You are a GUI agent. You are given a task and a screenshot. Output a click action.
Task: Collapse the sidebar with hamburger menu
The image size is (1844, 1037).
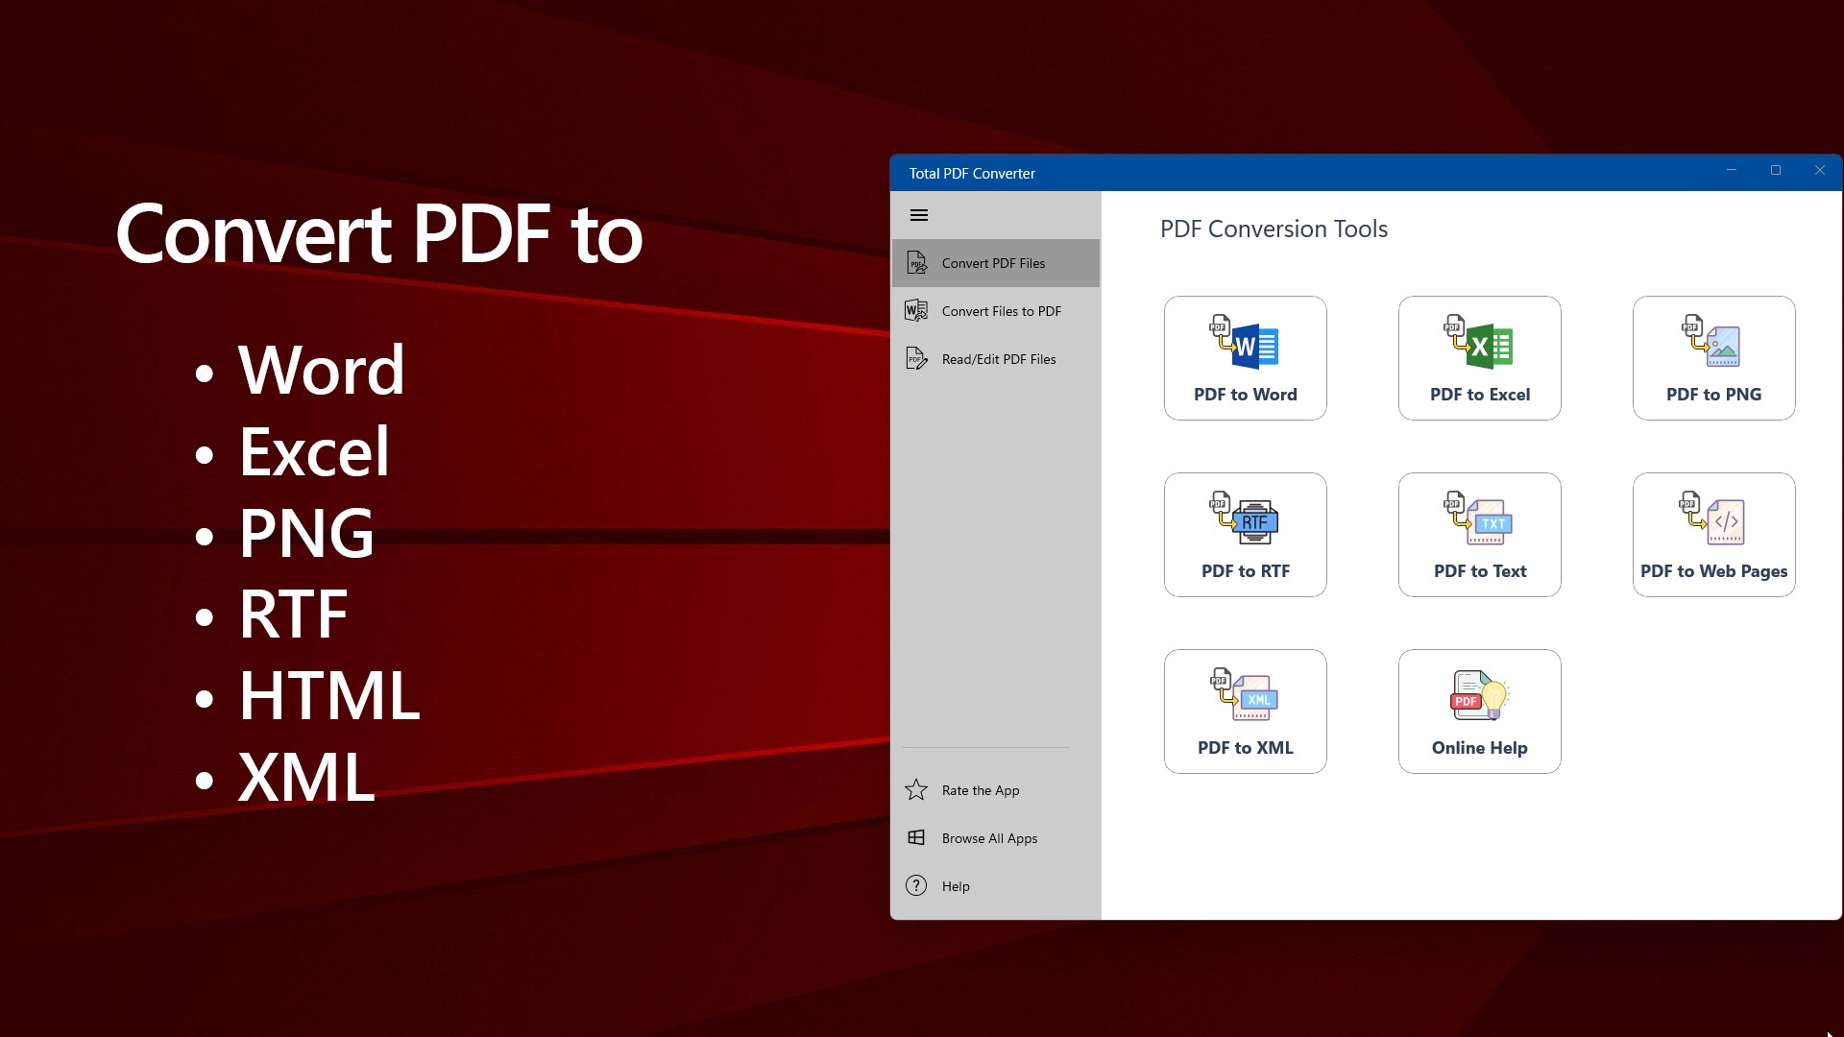point(918,215)
